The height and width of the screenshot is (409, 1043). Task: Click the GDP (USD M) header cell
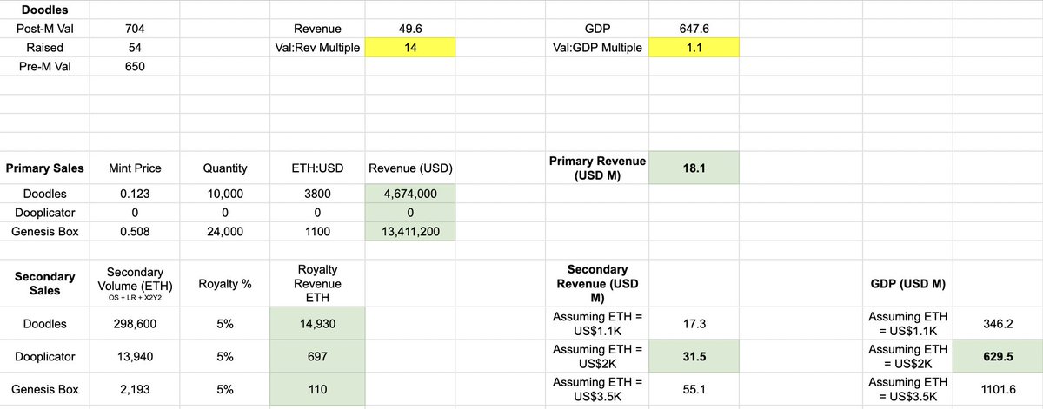(909, 283)
